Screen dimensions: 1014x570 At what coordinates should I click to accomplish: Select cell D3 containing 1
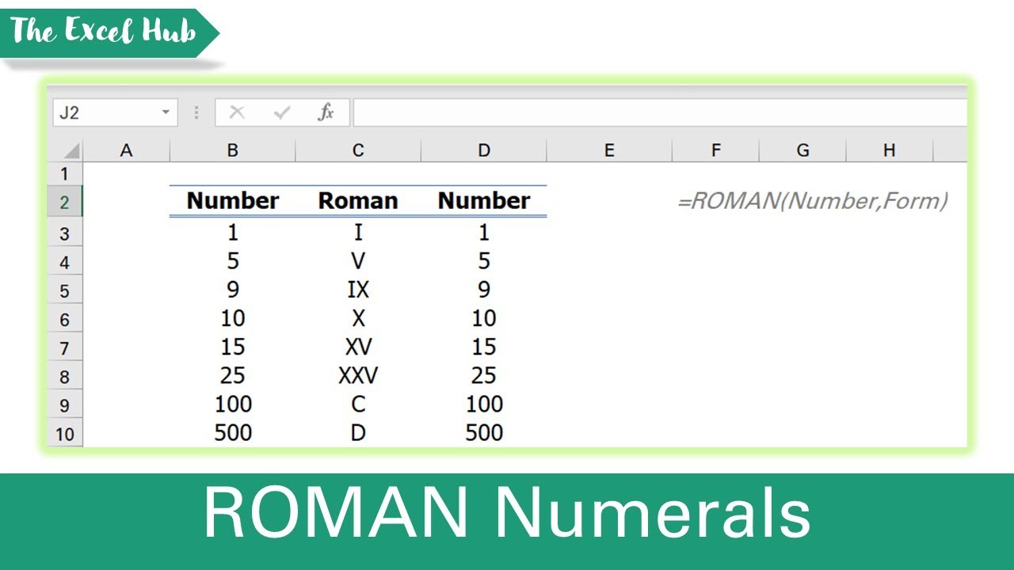tap(484, 233)
